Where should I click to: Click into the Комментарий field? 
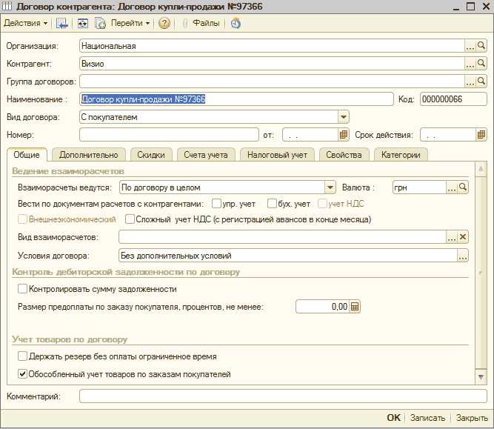click(283, 396)
